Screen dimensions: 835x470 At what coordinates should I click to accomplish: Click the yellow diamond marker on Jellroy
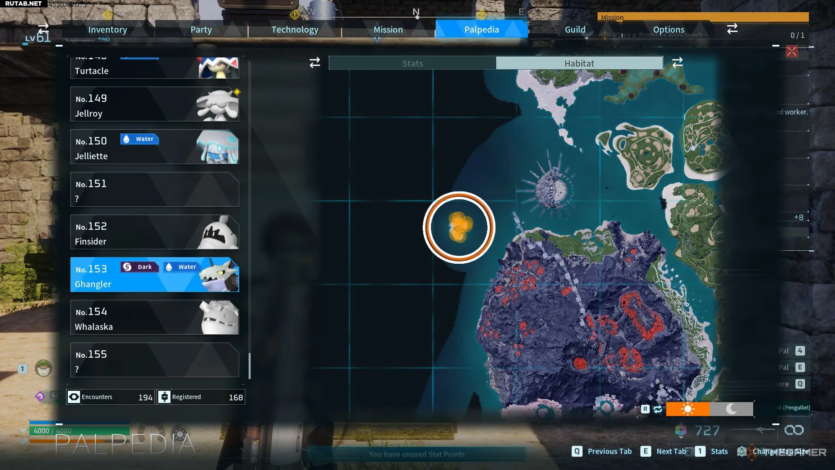click(x=237, y=92)
